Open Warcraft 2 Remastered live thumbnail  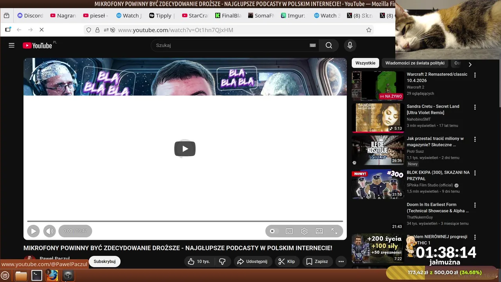(x=378, y=86)
